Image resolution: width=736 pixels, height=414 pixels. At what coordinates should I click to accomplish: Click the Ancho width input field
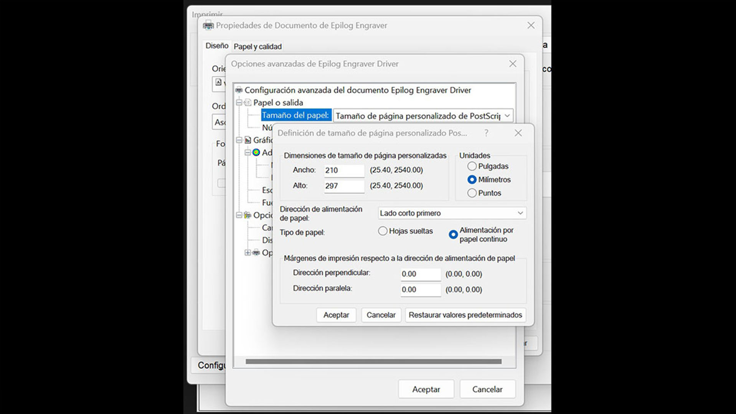[344, 170]
